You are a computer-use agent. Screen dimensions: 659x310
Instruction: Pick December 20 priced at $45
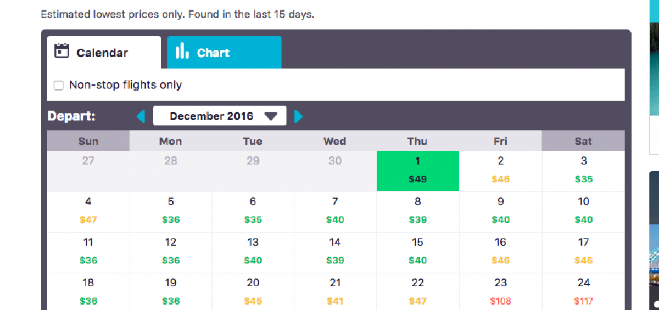pos(253,292)
